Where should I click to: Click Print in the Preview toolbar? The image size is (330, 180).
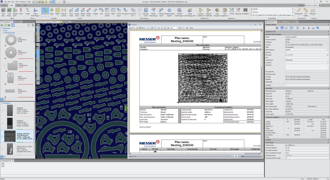coord(132,28)
